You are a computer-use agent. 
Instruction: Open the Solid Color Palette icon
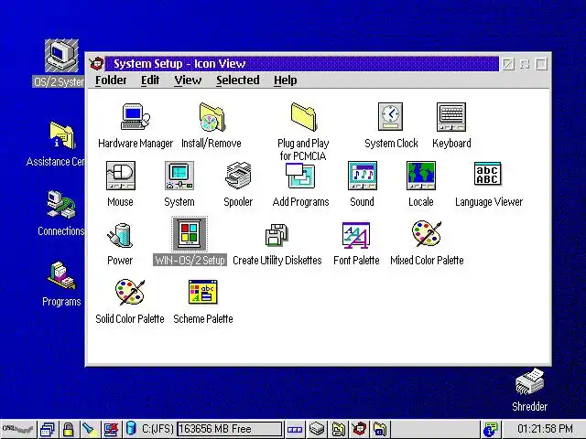pos(130,293)
